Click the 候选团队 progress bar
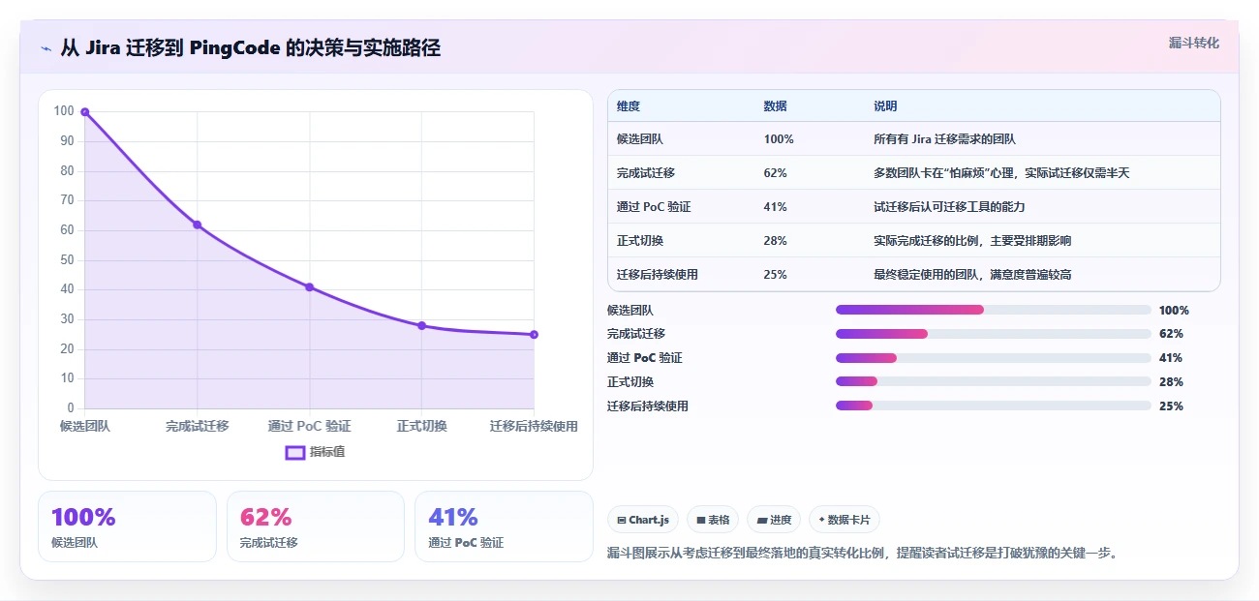 tap(994, 310)
